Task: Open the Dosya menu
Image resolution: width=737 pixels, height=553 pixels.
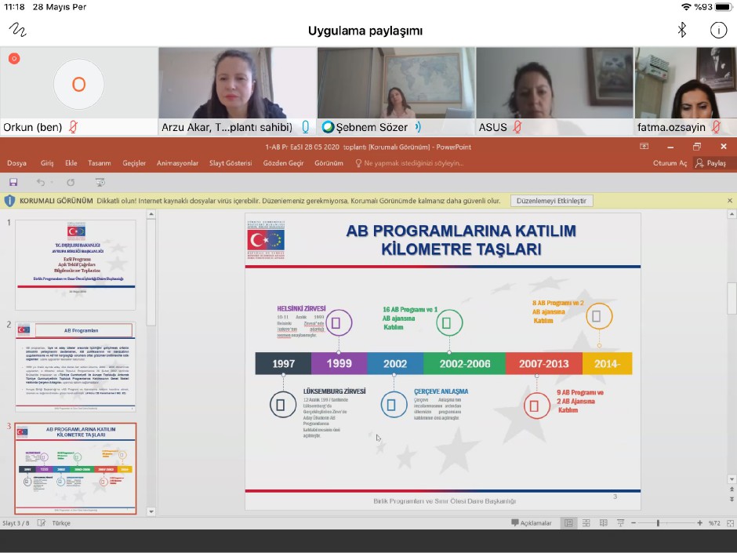Action: pos(16,163)
